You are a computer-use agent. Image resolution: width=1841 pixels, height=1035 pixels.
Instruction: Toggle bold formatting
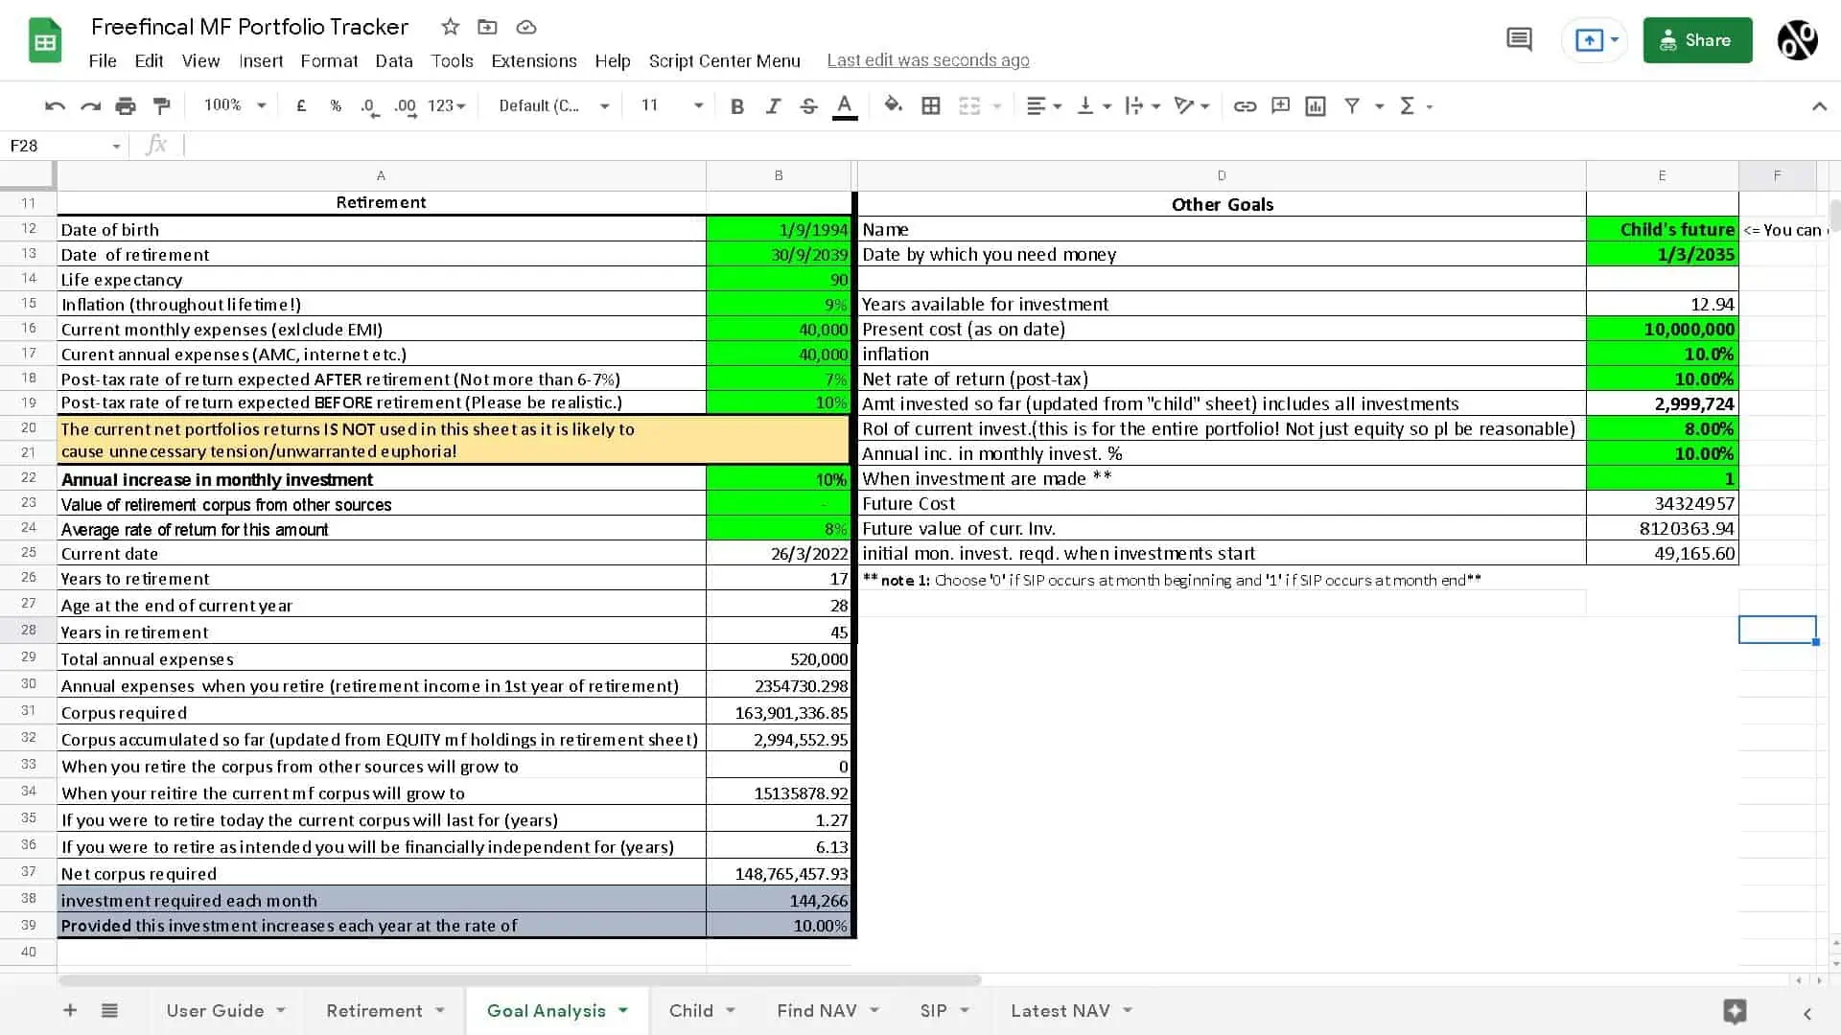(x=736, y=106)
